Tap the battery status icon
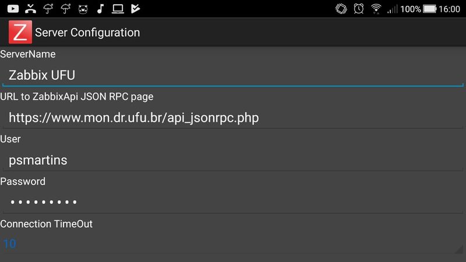The width and height of the screenshot is (466, 262). [x=430, y=9]
